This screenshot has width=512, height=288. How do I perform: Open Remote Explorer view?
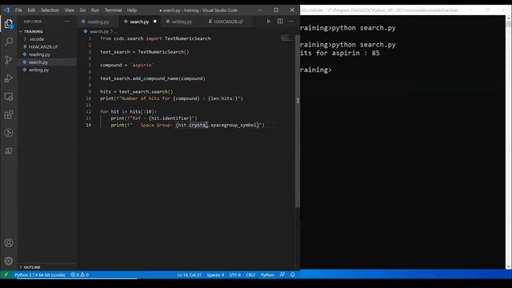(9, 97)
